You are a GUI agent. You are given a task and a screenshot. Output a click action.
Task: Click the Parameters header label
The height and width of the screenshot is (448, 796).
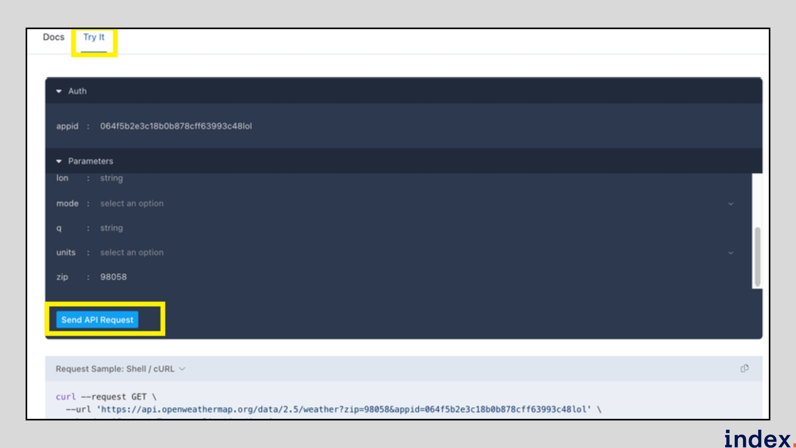coord(90,161)
